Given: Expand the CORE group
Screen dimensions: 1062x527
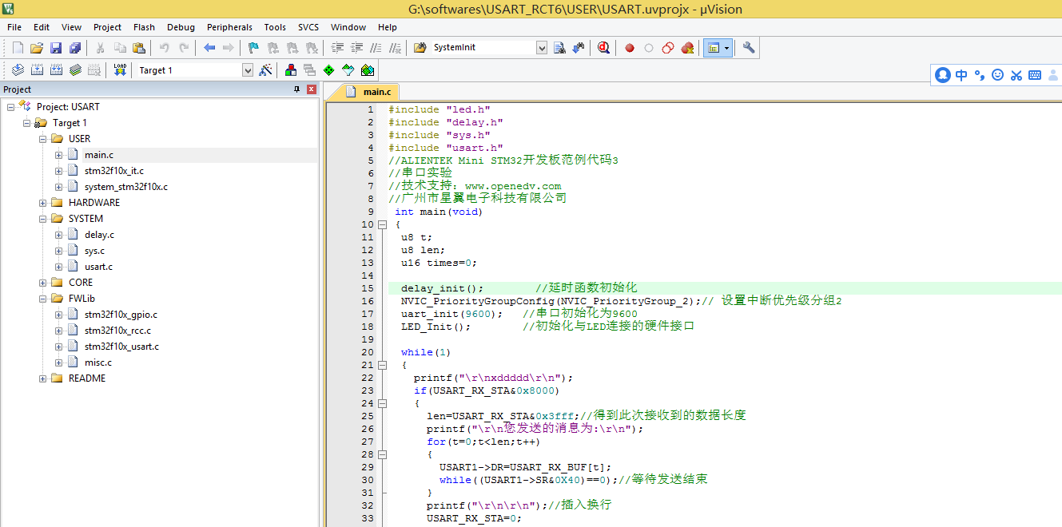Looking at the screenshot, I should pos(42,282).
